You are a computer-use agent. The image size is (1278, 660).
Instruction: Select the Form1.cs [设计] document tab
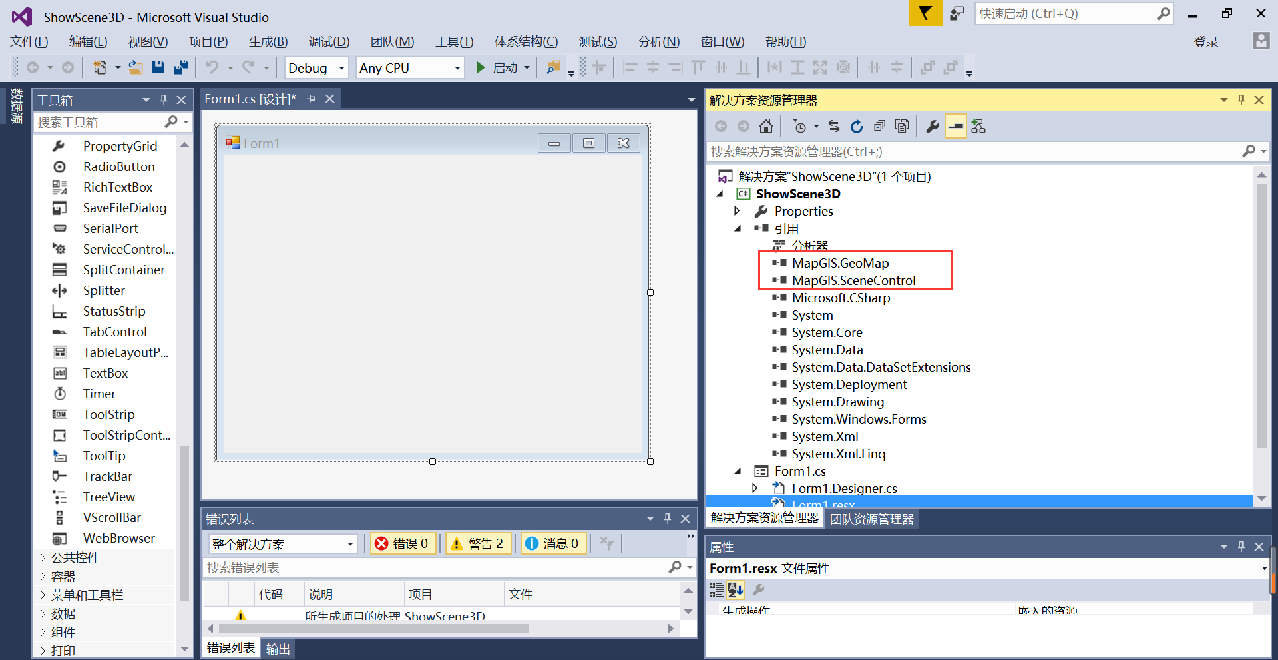point(250,99)
